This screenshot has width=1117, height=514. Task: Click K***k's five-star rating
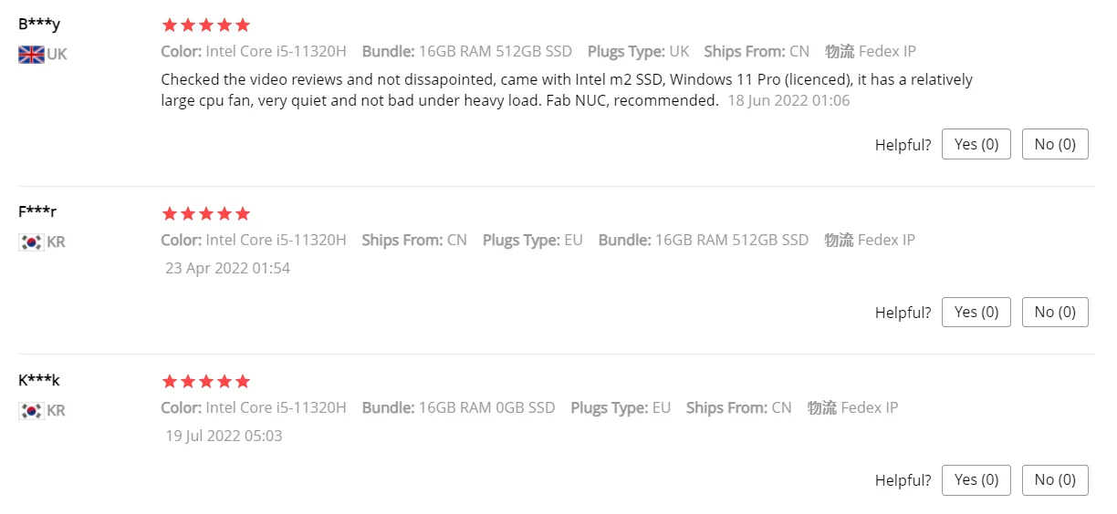tap(205, 382)
